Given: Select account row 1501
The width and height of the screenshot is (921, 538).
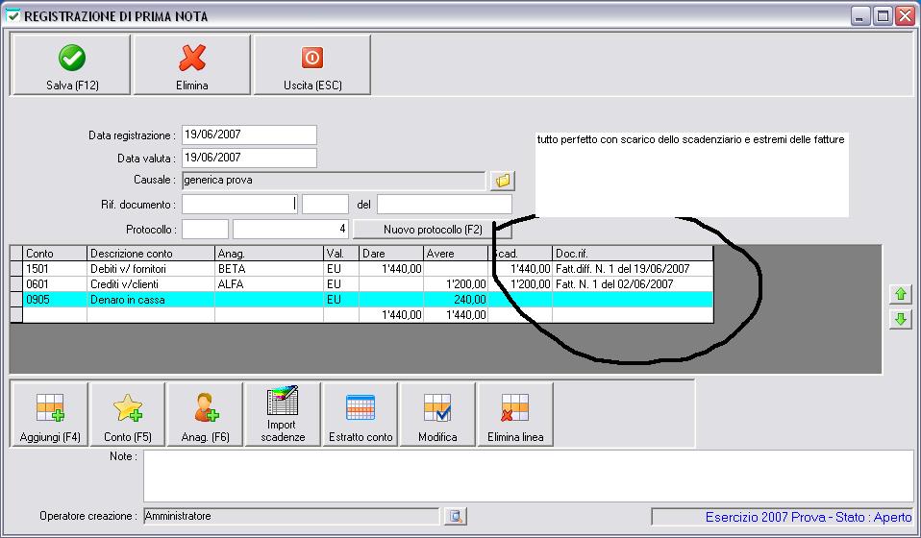Looking at the screenshot, I should point(361,269).
